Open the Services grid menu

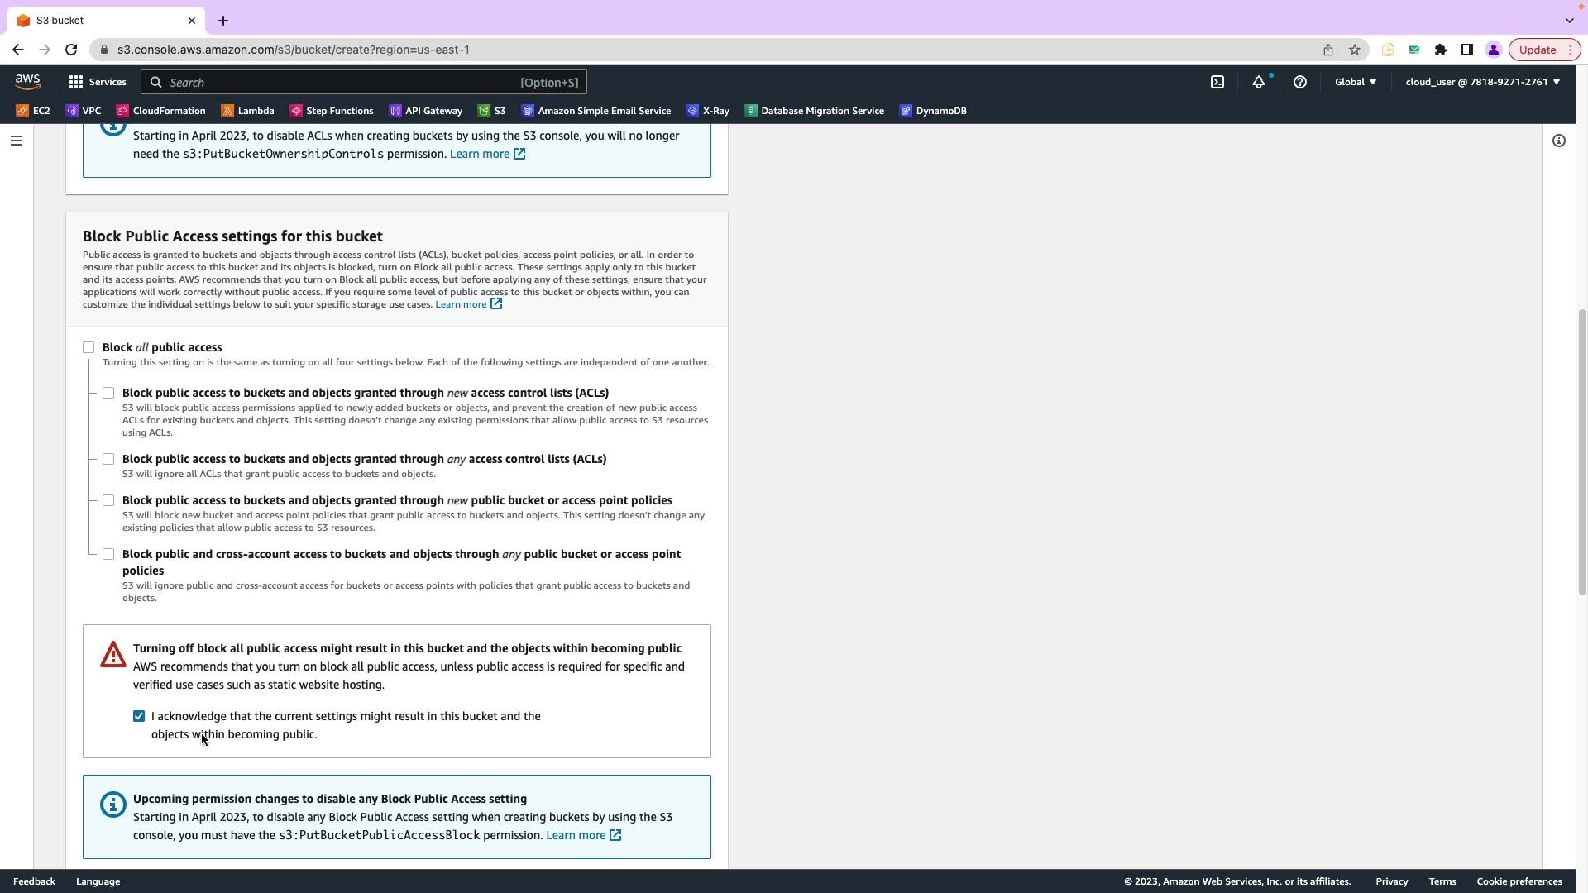point(97,82)
